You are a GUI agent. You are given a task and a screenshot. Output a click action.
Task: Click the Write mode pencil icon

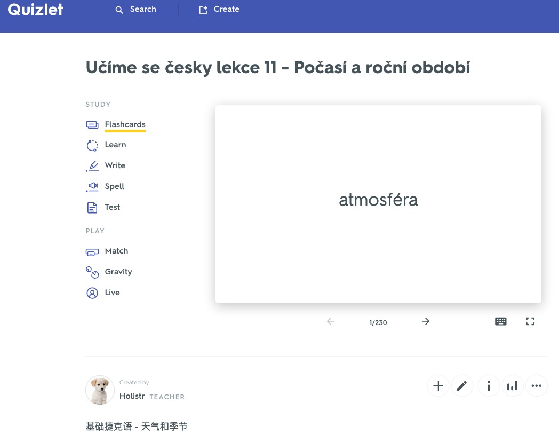92,166
